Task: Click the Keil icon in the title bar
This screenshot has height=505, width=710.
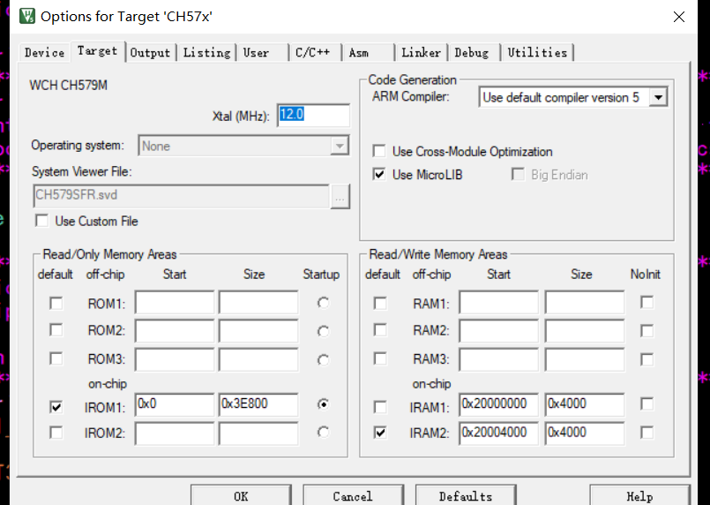Action: (x=27, y=17)
